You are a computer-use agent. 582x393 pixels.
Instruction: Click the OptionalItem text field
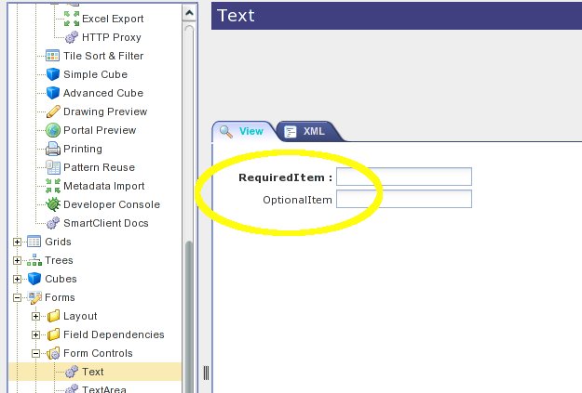[x=403, y=199]
